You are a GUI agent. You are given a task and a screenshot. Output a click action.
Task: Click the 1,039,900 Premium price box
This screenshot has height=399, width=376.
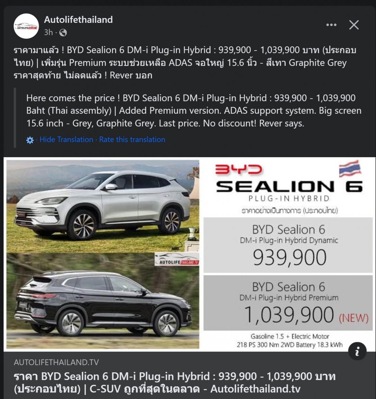pos(288,303)
